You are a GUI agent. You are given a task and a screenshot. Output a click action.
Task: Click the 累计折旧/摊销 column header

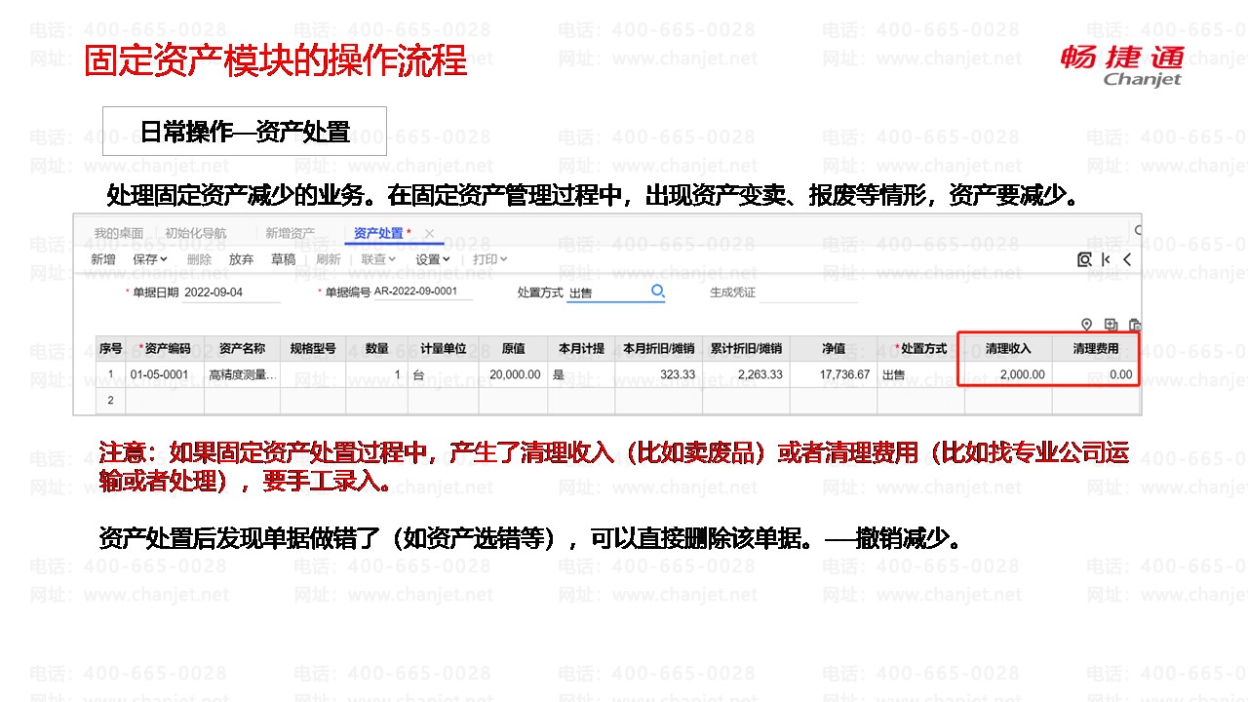point(747,348)
